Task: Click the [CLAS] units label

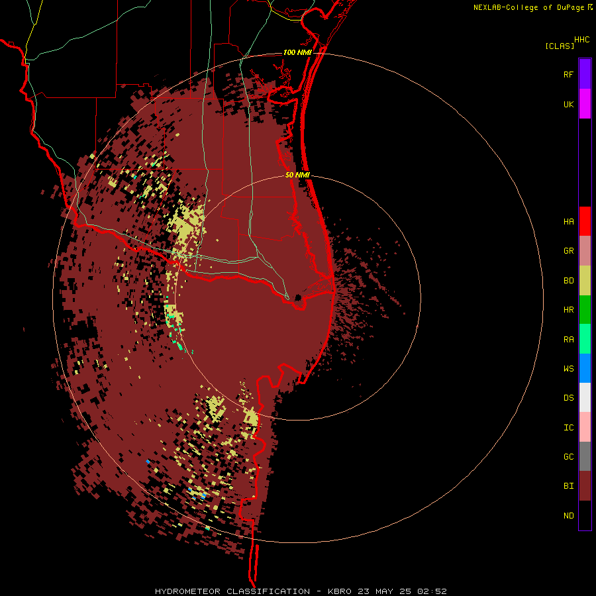Action: pos(560,46)
